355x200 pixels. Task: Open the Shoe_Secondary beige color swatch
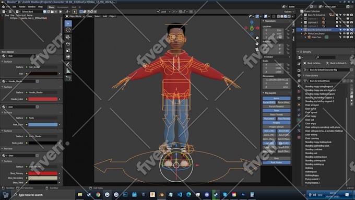[x=43, y=178]
